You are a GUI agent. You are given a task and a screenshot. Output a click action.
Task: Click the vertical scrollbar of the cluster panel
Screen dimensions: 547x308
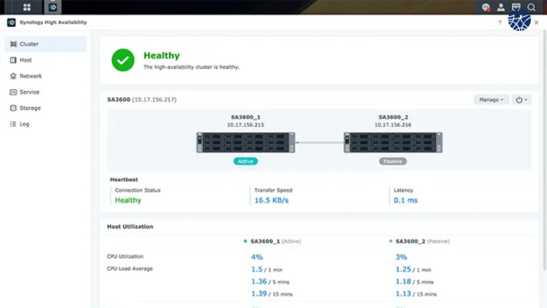click(x=545, y=150)
